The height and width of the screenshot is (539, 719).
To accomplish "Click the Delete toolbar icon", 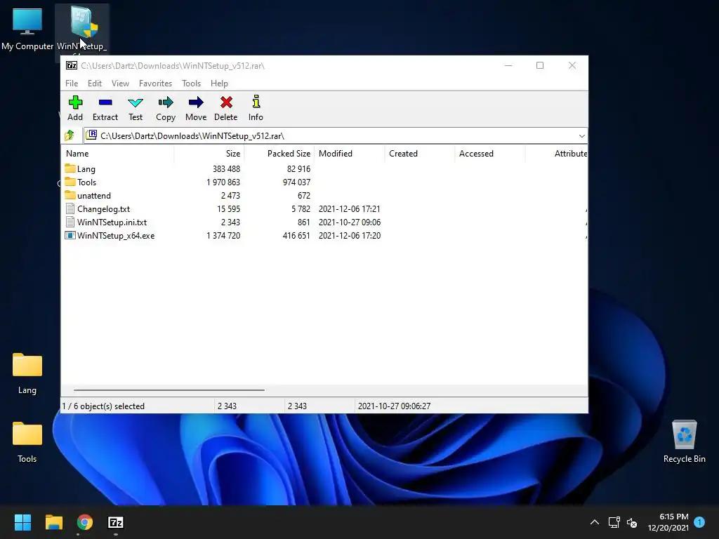I will 226,102.
